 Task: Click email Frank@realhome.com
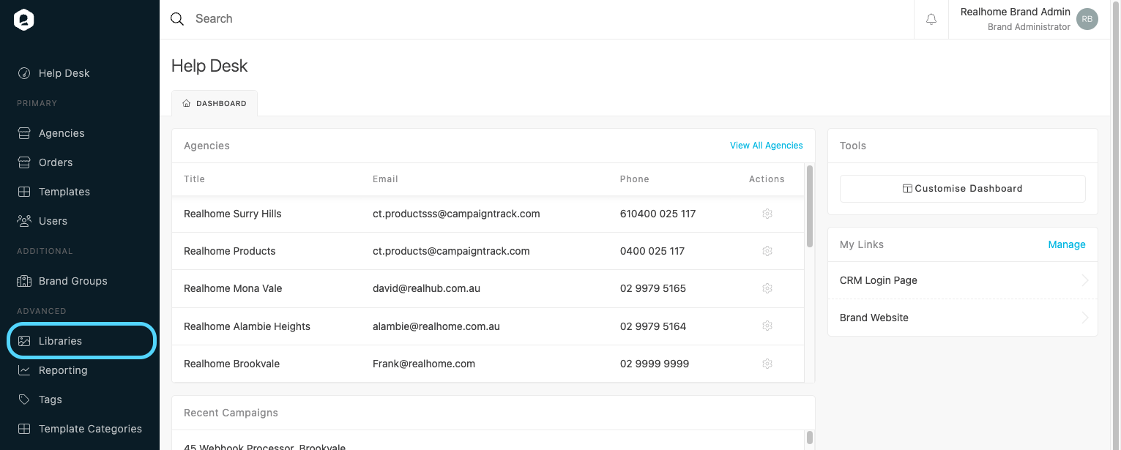(x=424, y=364)
